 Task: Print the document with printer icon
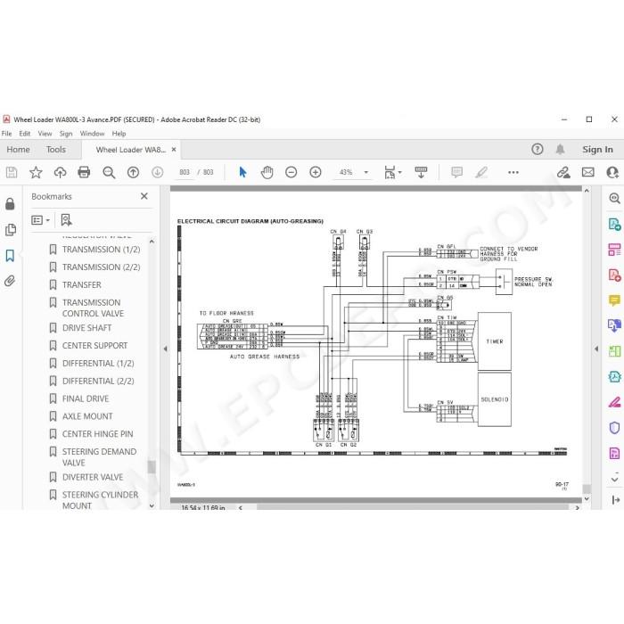[84, 172]
